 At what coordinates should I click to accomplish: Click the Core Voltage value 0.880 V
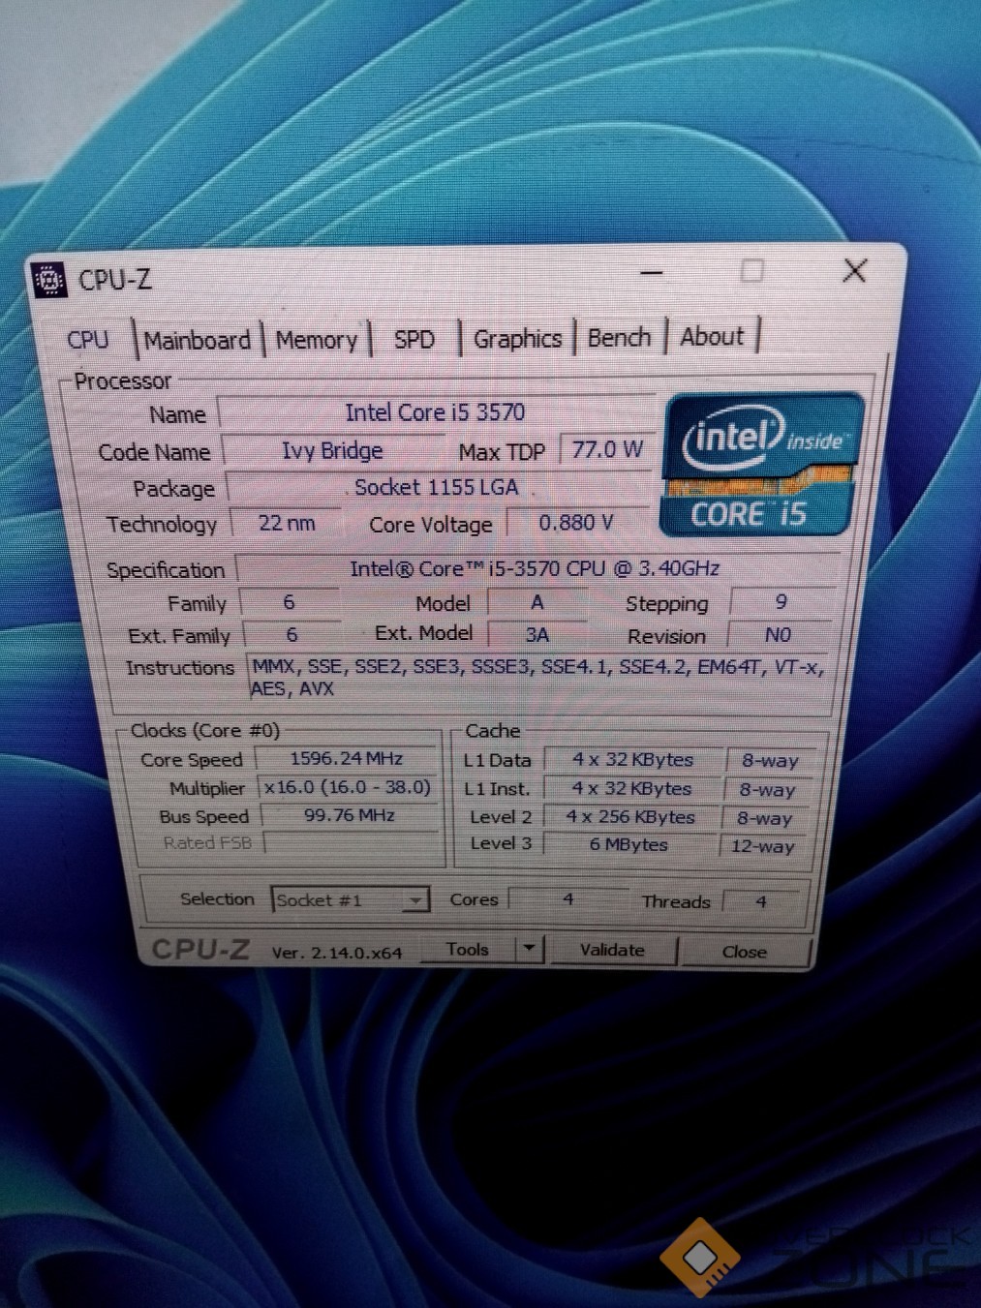click(x=576, y=523)
